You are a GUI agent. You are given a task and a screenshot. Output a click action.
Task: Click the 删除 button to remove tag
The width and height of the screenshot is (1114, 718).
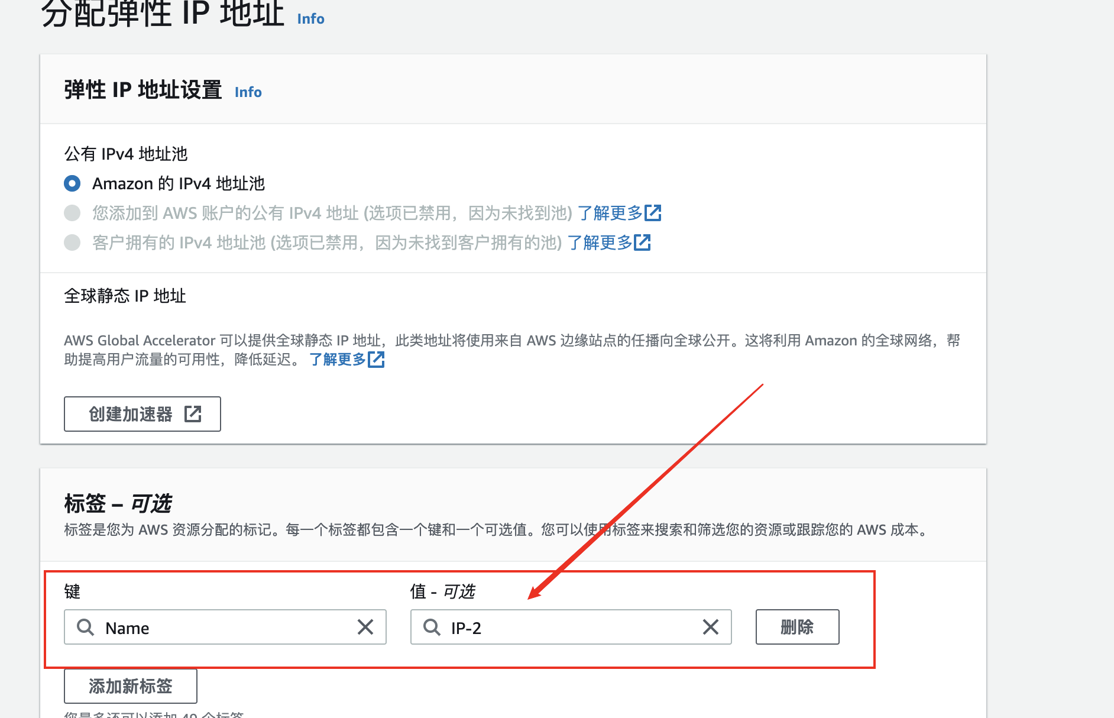pyautogui.click(x=797, y=627)
